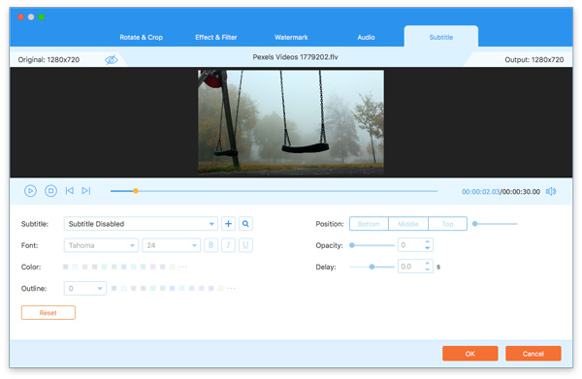Search subtitles online with magnifier icon
The image size is (582, 379).
[245, 224]
